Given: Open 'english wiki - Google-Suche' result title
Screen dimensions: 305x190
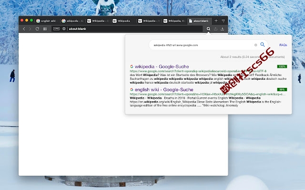Looking at the screenshot, I should [x=164, y=90].
